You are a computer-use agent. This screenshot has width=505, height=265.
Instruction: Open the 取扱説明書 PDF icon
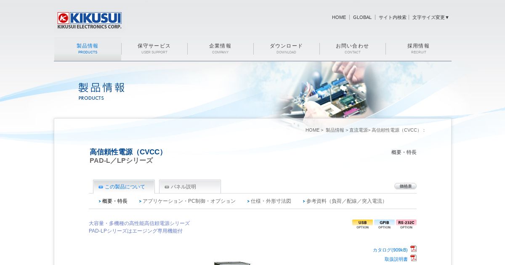tap(414, 258)
